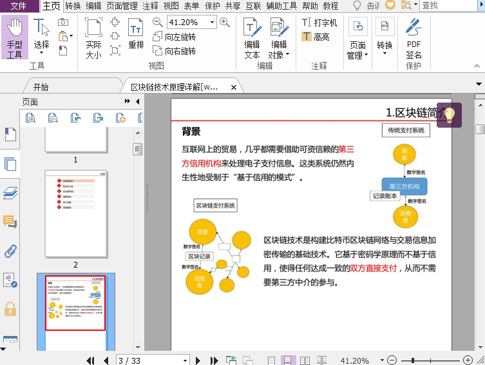The height and width of the screenshot is (365, 485).
Task: Open the Layers panel in left sidebar
Action: pos(10,193)
